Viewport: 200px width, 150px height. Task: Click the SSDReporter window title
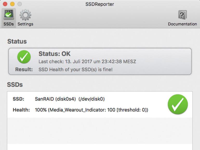tap(100, 4)
